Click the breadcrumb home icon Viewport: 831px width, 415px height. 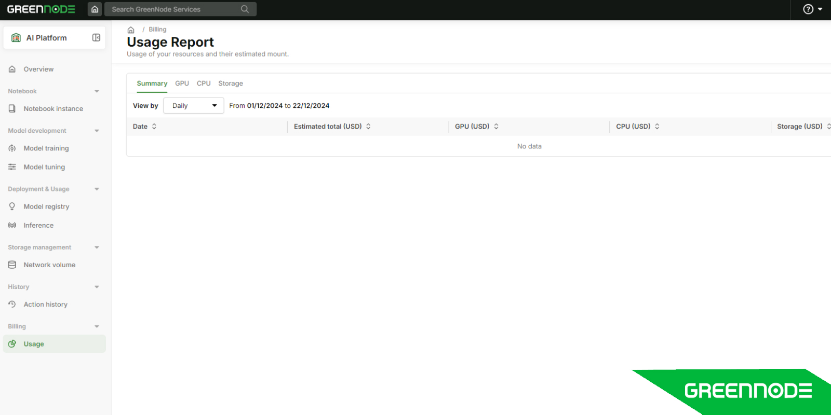(x=131, y=30)
